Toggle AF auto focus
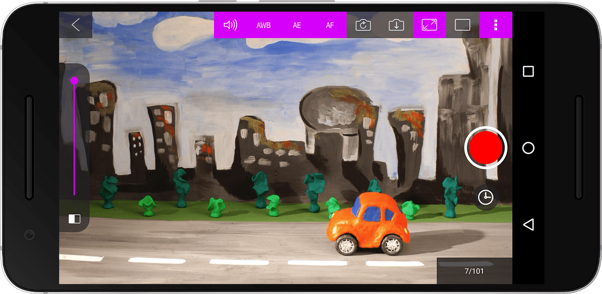Screen dimensions: 602x294 tap(330, 25)
